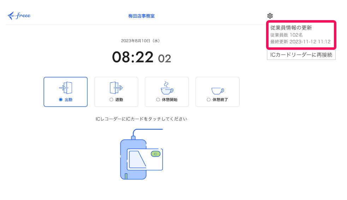This screenshot has width=347, height=200.
Task: Select the 退勤 radio button
Action: [111, 100]
